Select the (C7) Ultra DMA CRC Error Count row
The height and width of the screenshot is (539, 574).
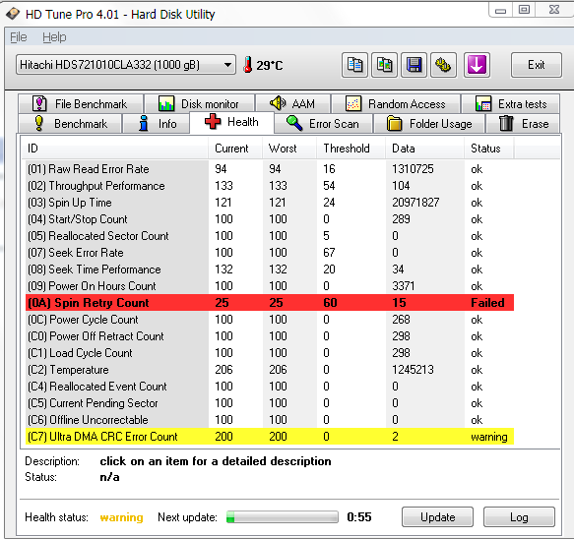point(270,437)
